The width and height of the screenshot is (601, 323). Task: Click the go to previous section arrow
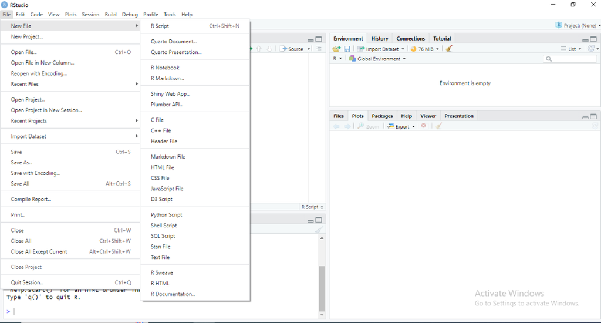(259, 49)
